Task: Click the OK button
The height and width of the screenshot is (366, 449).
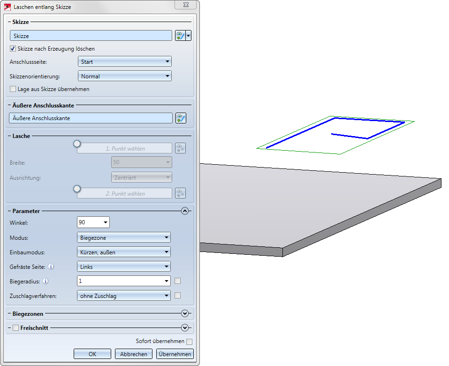Action: (92, 354)
